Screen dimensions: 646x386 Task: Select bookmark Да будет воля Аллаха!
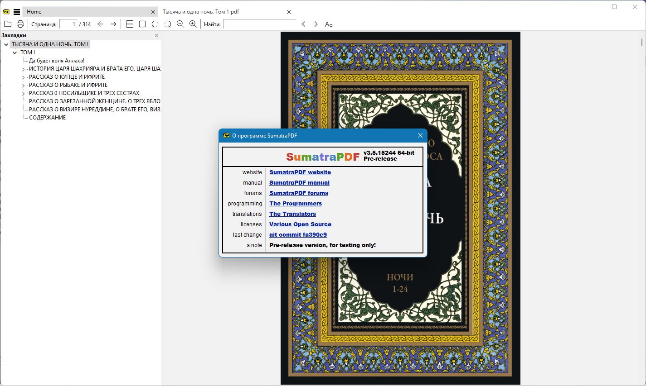pos(57,61)
